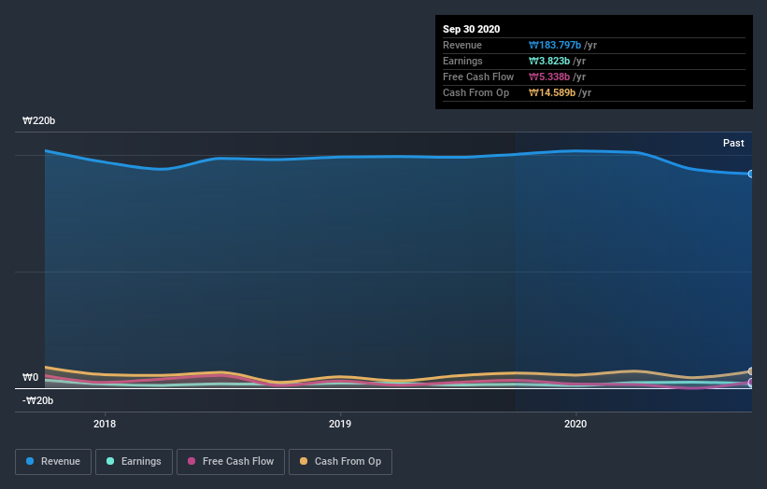767x489 pixels.
Task: Click the Revenue label in the tooltip
Action: pyautogui.click(x=462, y=46)
